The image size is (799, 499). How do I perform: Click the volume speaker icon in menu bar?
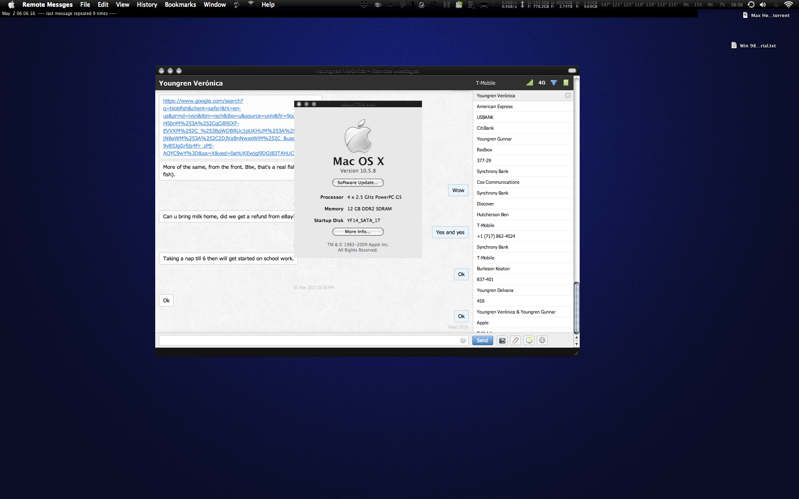click(x=763, y=5)
